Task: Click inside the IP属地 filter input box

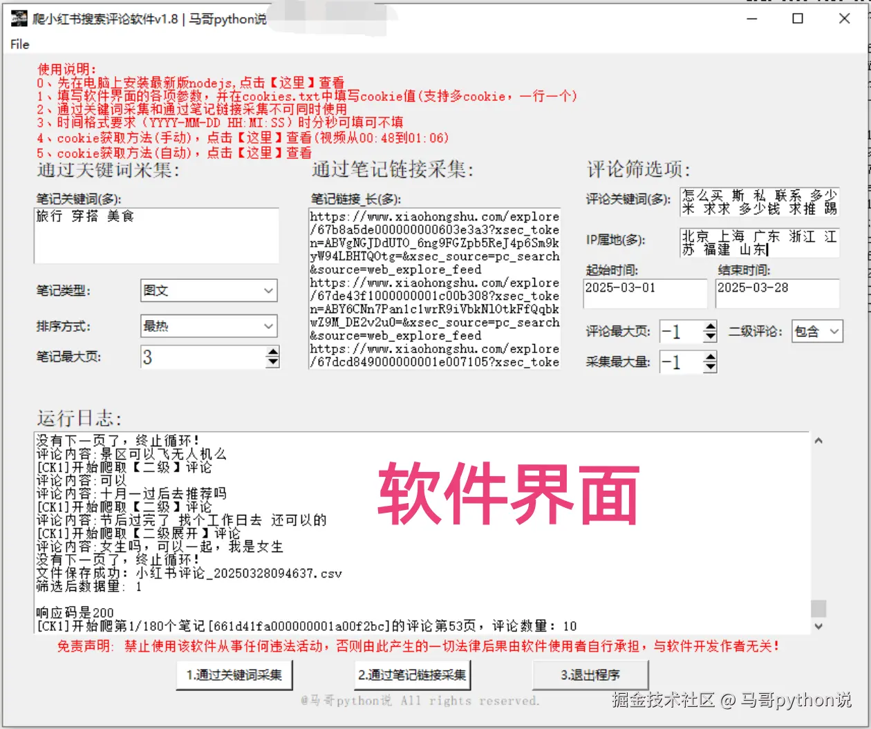Action: [759, 243]
